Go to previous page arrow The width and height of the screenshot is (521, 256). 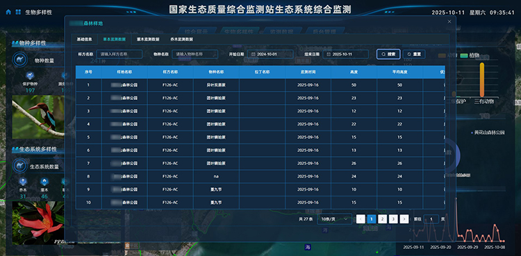point(361,219)
